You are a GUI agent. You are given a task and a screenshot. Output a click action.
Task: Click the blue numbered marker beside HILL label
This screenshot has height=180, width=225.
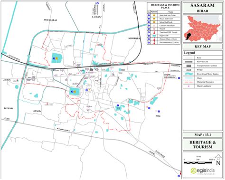(159, 112)
